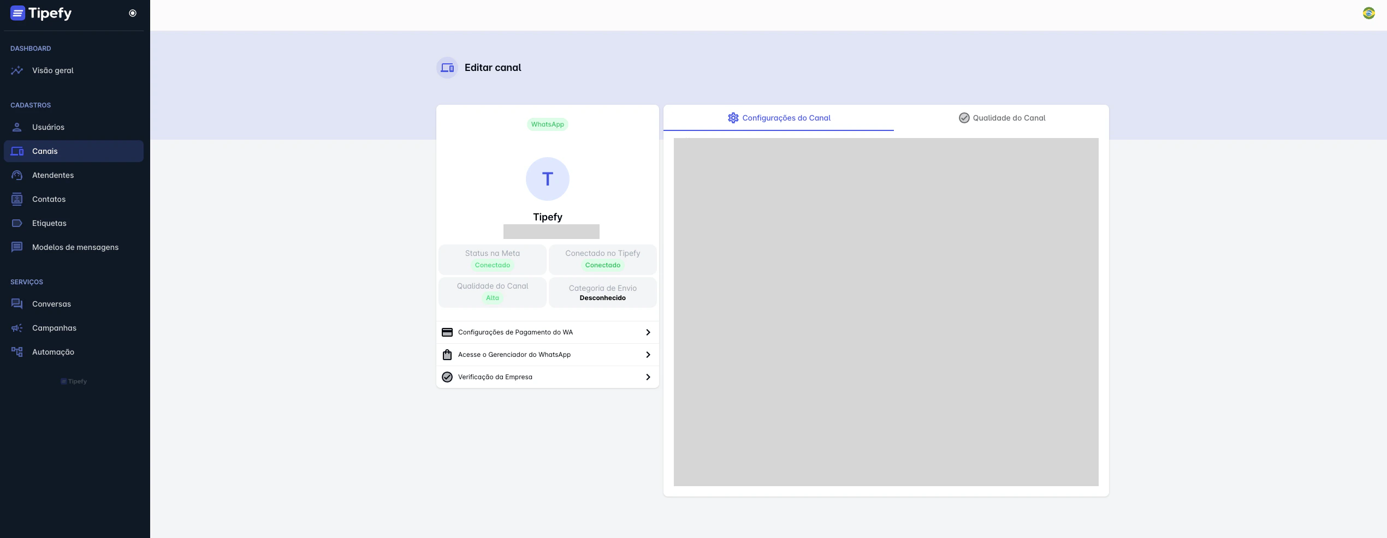Screen dimensions: 1387x538
Task: Click the Desconhecido value text
Action: 603,298
